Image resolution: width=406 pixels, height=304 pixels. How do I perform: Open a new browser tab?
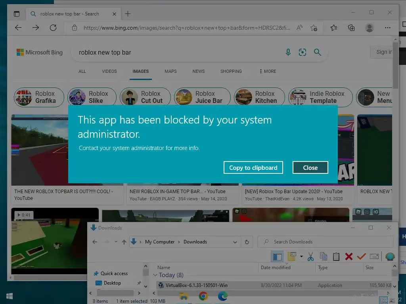128,14
